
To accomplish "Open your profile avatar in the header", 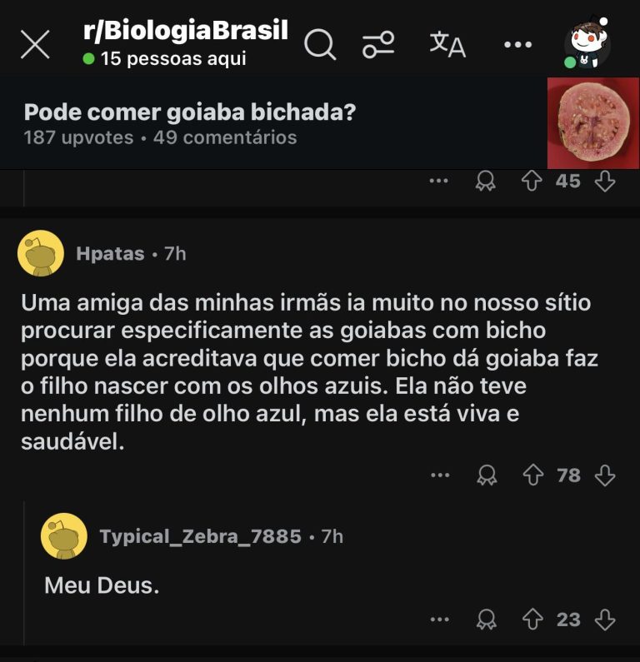I will 587,44.
